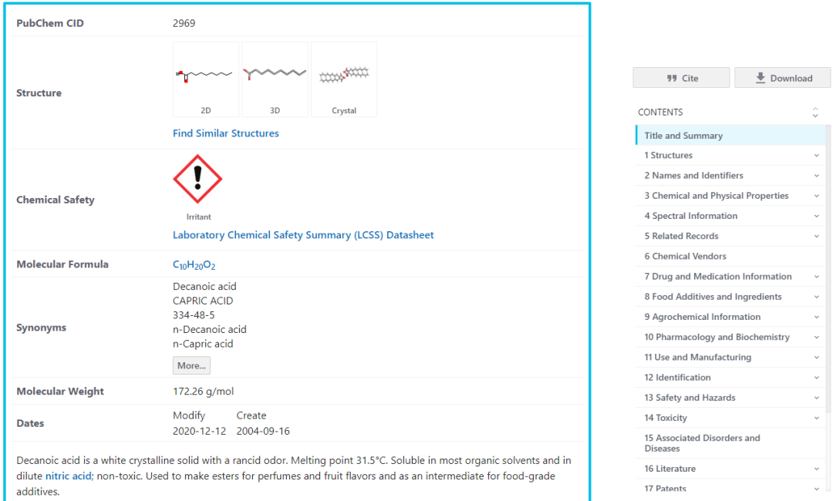Collapse the Contents panel using the arrows icon
833x501 pixels.
point(815,113)
